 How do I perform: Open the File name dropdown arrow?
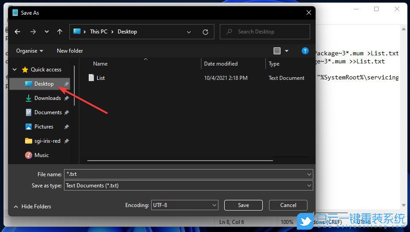[309, 174]
